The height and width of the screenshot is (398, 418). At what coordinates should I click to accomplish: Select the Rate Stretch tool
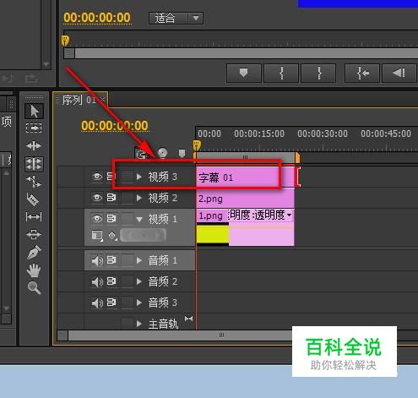point(34,182)
